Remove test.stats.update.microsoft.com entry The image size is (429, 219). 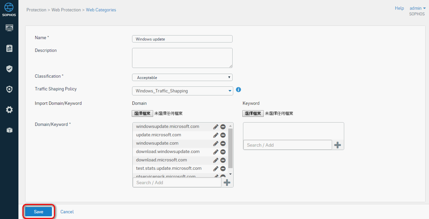tap(223, 168)
